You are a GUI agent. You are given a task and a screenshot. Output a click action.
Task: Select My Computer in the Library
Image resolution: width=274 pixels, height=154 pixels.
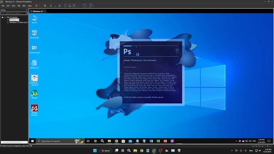(x=12, y=17)
